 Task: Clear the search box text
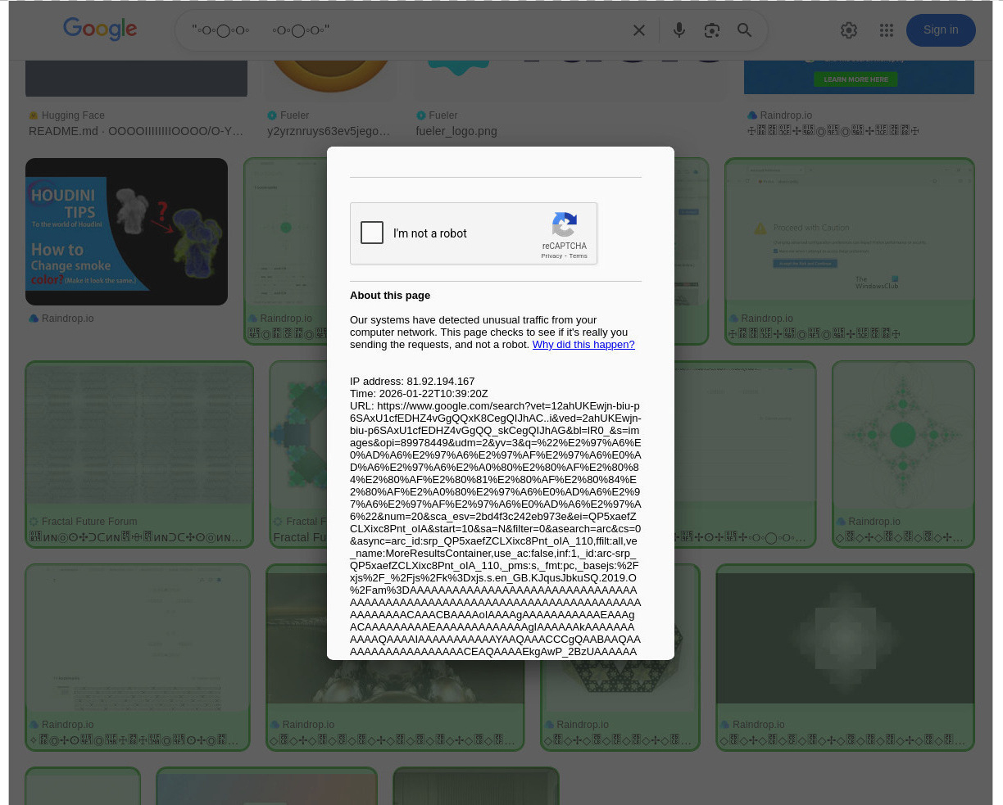(639, 30)
